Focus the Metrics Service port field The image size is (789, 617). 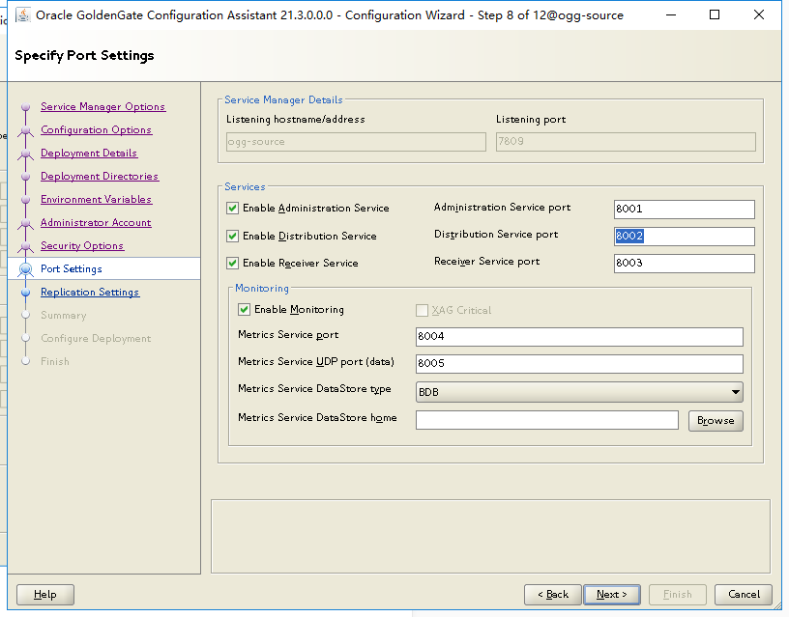pos(579,337)
